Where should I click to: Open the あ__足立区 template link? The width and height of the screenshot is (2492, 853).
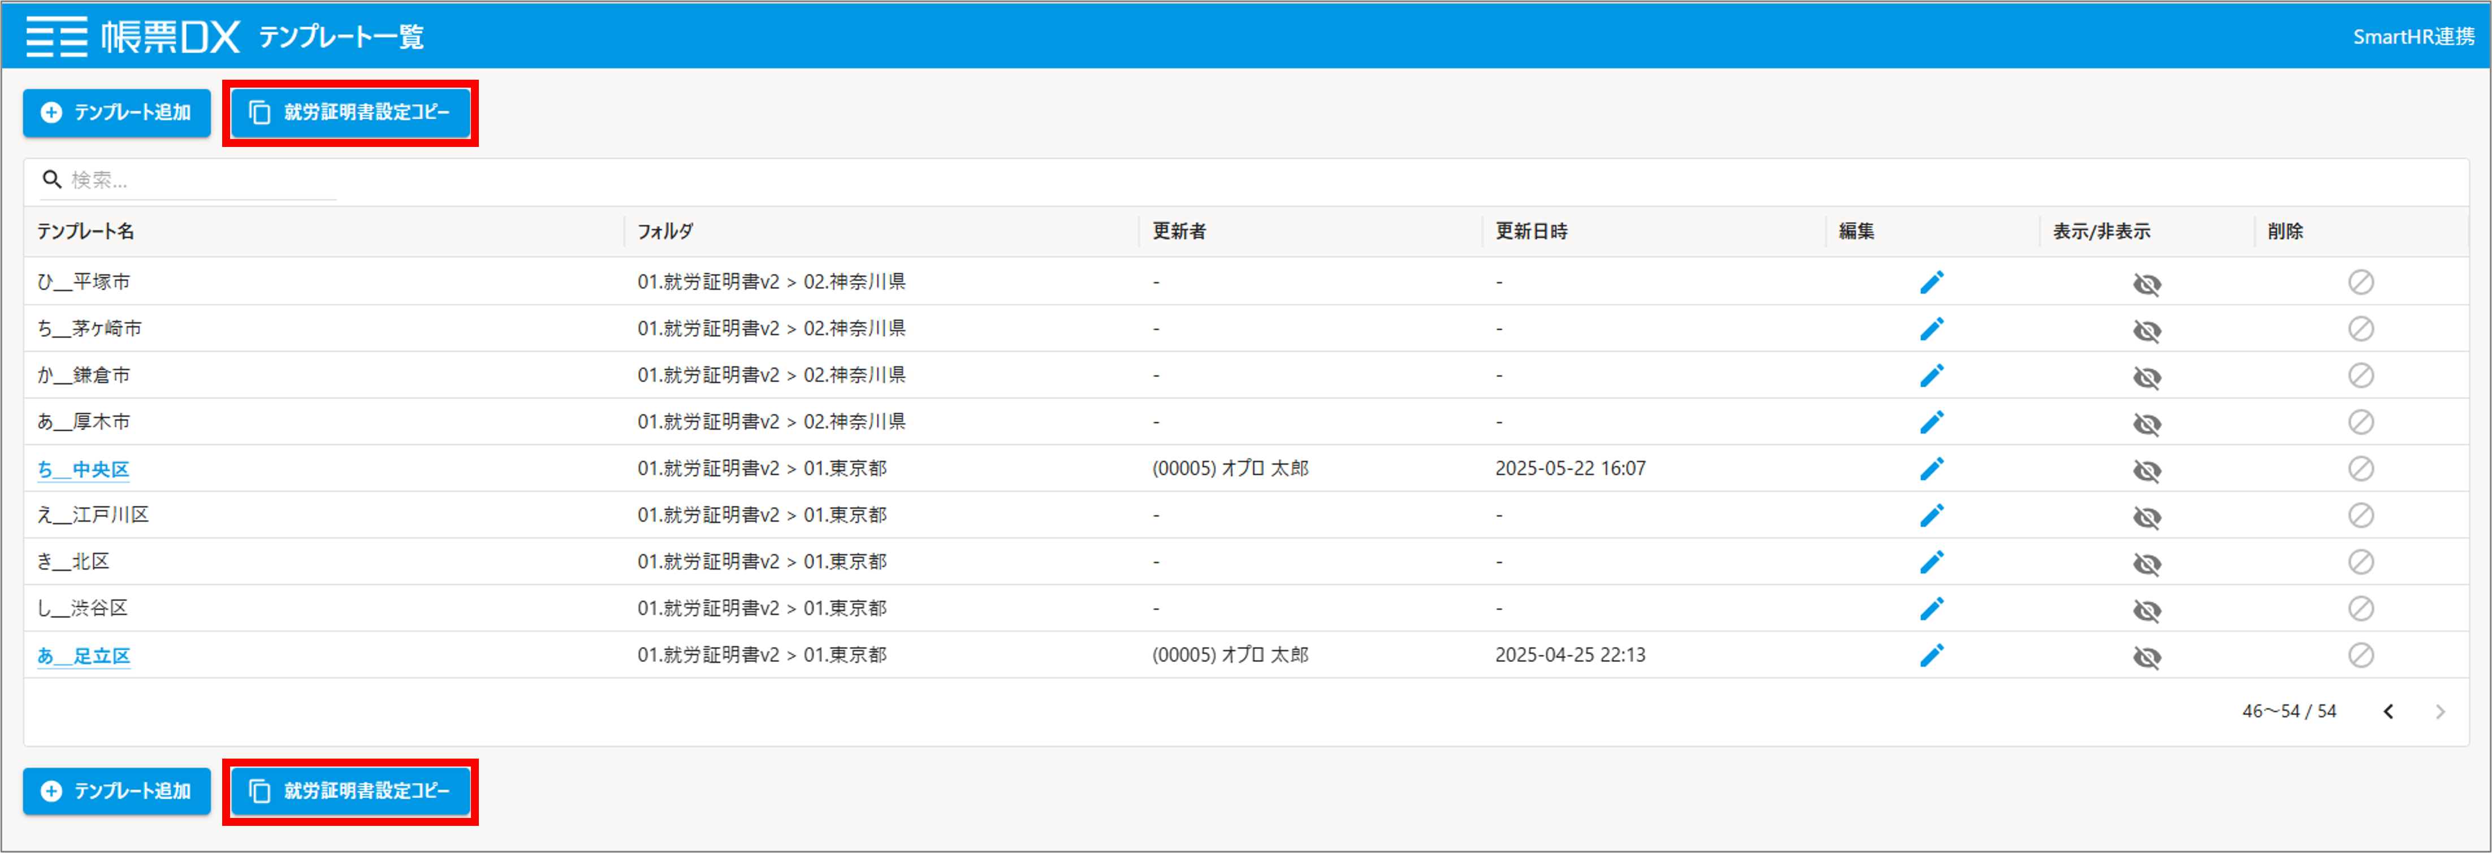(x=84, y=656)
